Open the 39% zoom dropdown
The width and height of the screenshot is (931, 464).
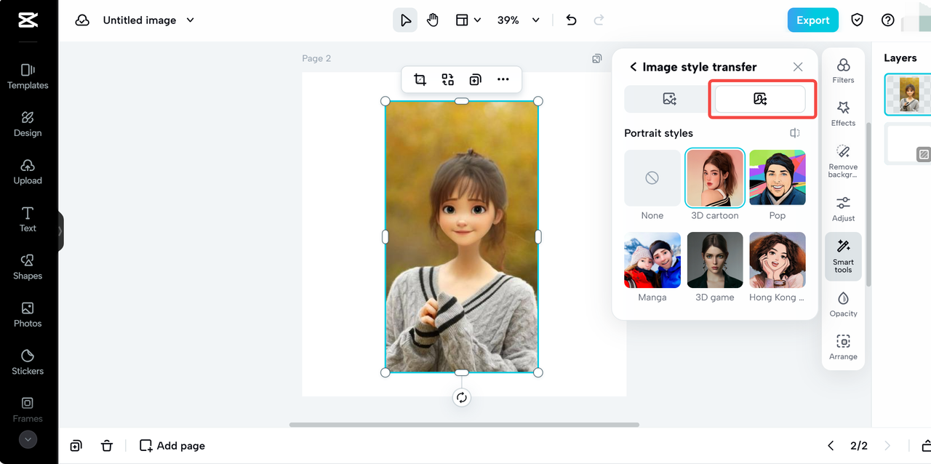(x=519, y=20)
